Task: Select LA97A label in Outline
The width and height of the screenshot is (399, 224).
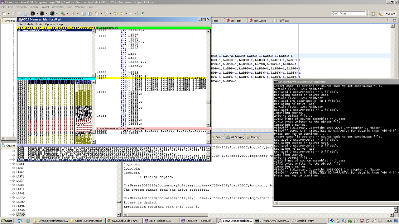Action: (20, 180)
